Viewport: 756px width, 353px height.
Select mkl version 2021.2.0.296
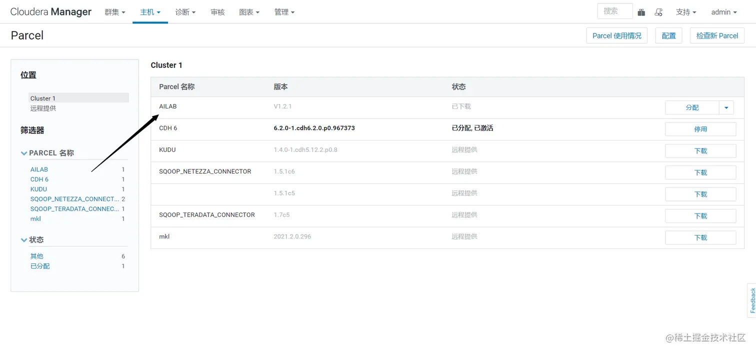click(292, 236)
